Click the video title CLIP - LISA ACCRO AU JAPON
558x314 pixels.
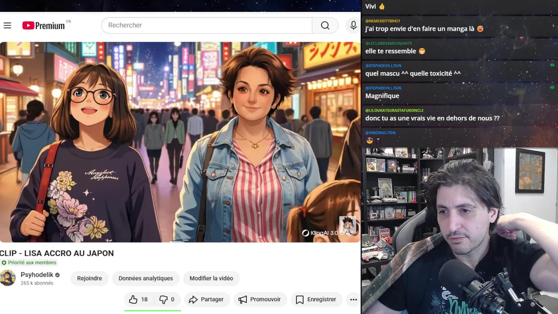57,253
